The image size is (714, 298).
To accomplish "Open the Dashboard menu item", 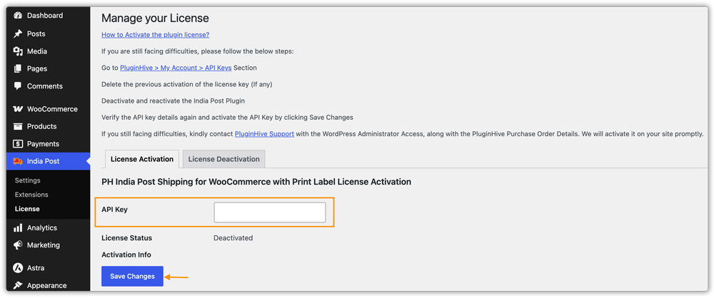I will point(49,16).
